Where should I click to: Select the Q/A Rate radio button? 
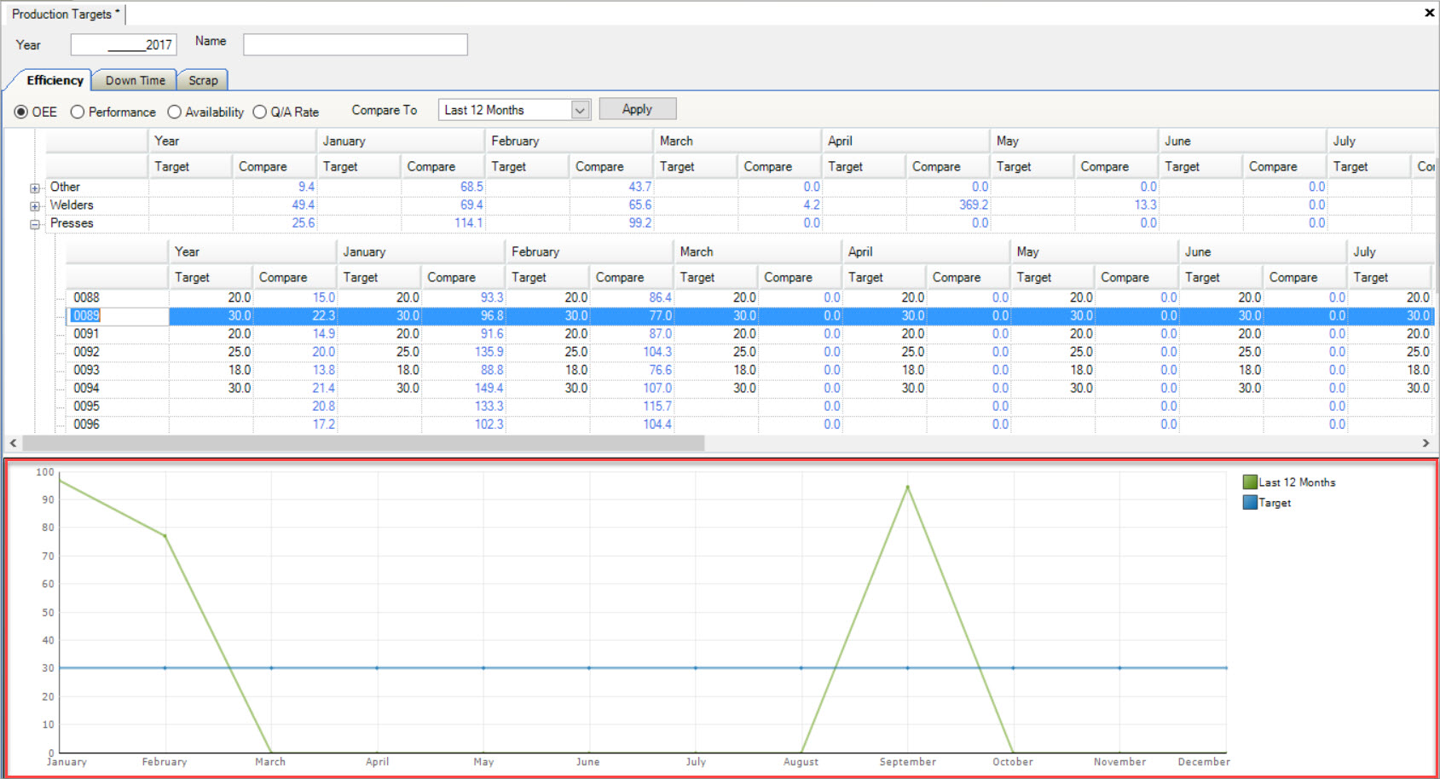[260, 112]
